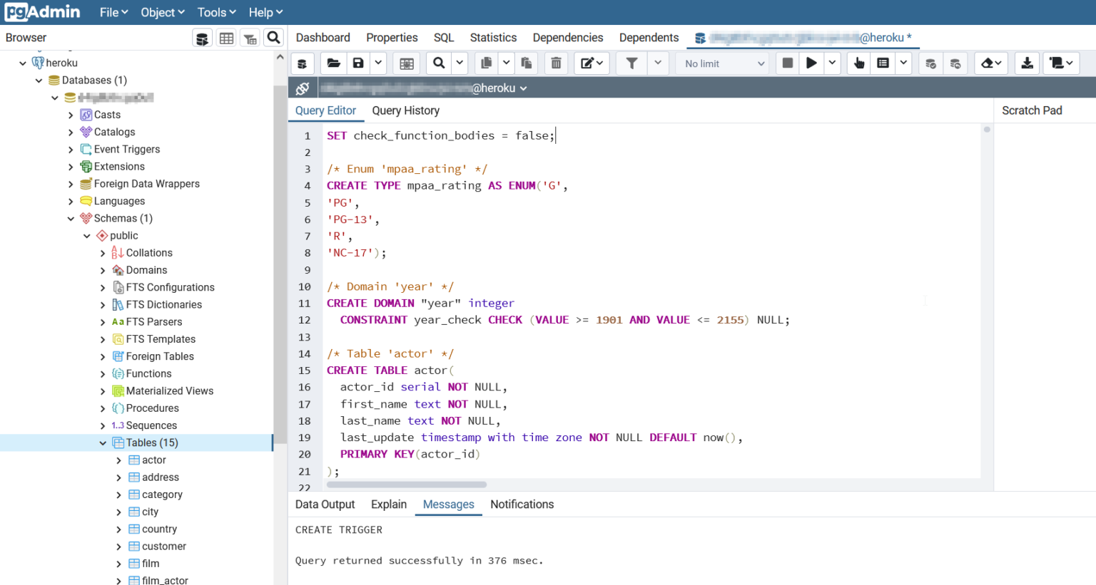1096x585 pixels.
Task: Click the connection status icon left of @heroku
Action: (303, 88)
